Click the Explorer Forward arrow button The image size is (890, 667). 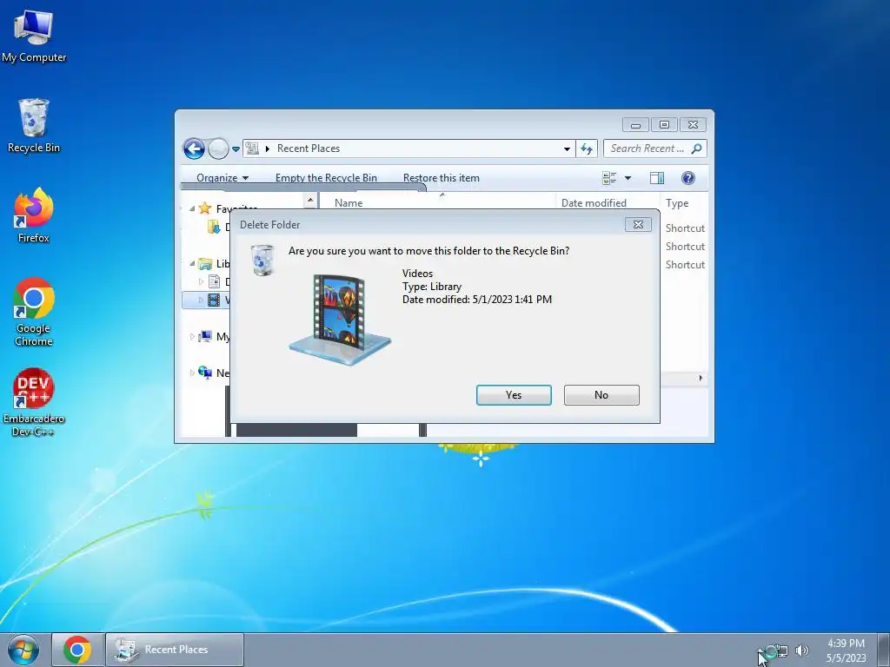click(x=218, y=149)
